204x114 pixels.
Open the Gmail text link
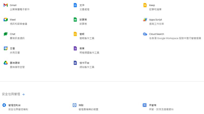(x=13, y=5)
